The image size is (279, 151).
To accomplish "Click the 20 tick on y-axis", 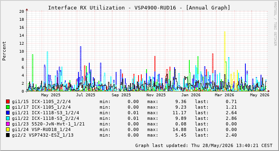I will click(22, 11).
